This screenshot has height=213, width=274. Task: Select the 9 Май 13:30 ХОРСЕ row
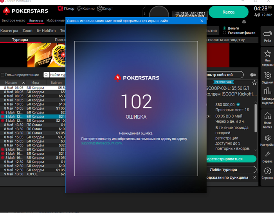click(x=32, y=174)
